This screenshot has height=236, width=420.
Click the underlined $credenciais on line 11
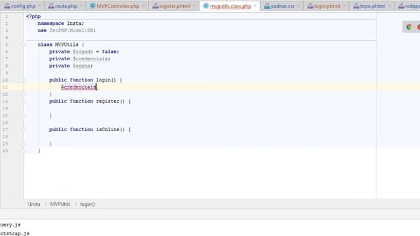point(79,87)
